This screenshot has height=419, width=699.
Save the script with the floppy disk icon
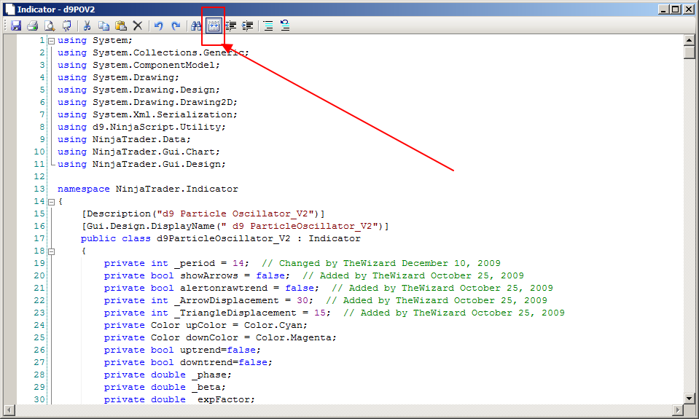[16, 26]
